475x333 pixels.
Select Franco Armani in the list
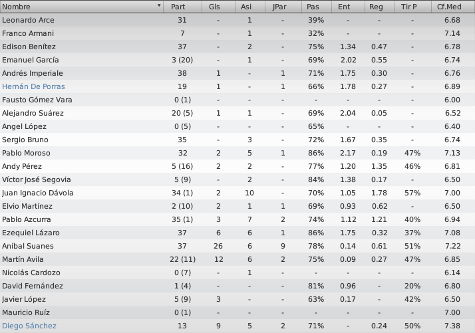tap(237, 33)
